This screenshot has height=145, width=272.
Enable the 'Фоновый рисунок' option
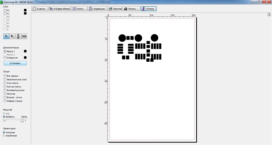click(5, 90)
